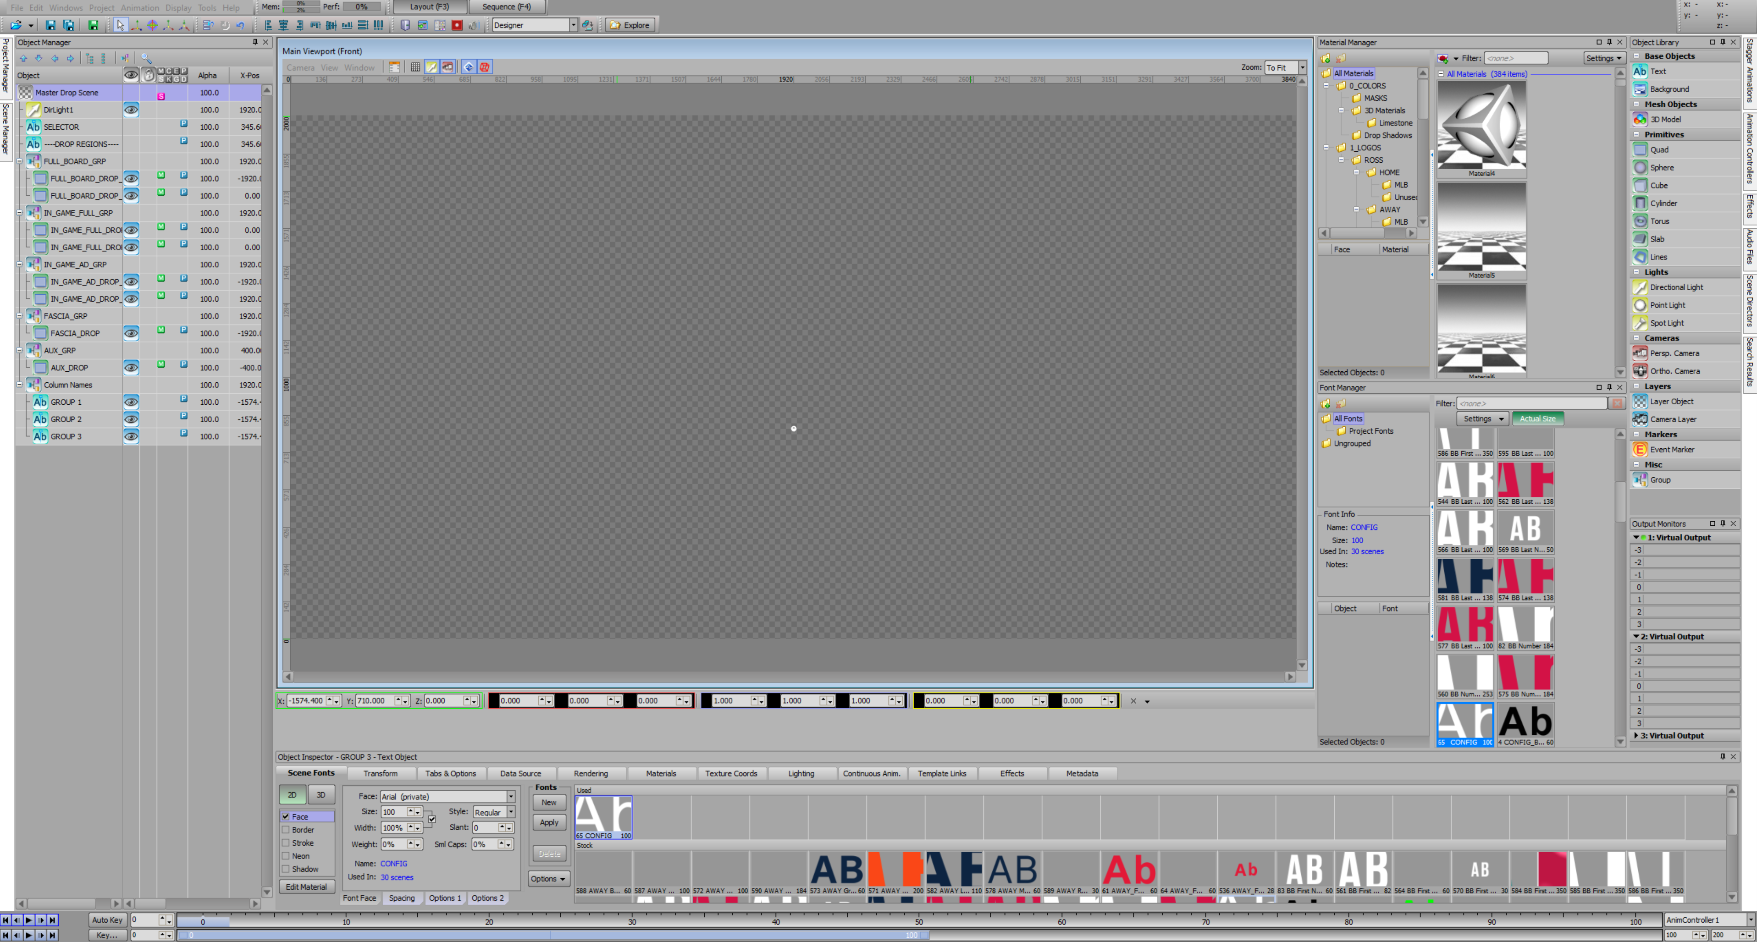This screenshot has height=942, width=1757.
Task: Pick the Persp. Camera object in the library
Action: click(1674, 353)
